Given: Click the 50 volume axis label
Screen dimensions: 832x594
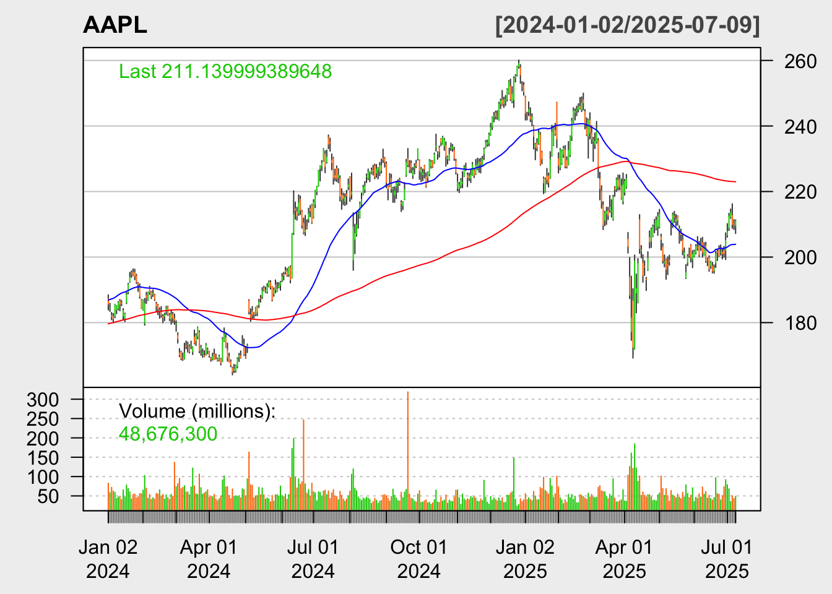Looking at the screenshot, I should 49,496.
